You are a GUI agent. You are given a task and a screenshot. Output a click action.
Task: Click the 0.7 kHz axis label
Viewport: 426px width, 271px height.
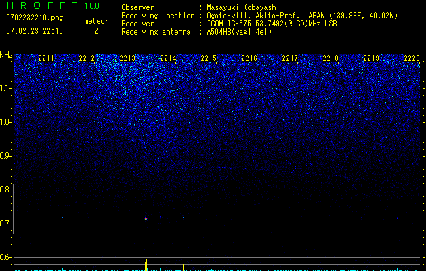tap(5, 224)
